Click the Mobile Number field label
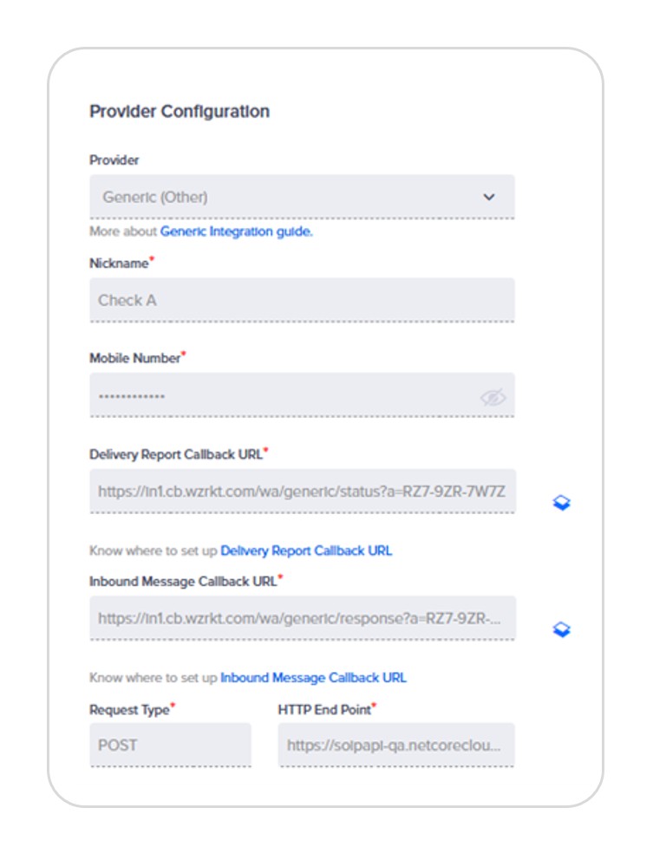The height and width of the screenshot is (847, 653). pyautogui.click(x=135, y=358)
